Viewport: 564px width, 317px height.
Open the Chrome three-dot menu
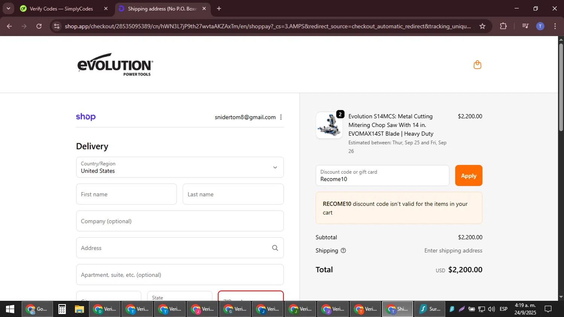[555, 26]
